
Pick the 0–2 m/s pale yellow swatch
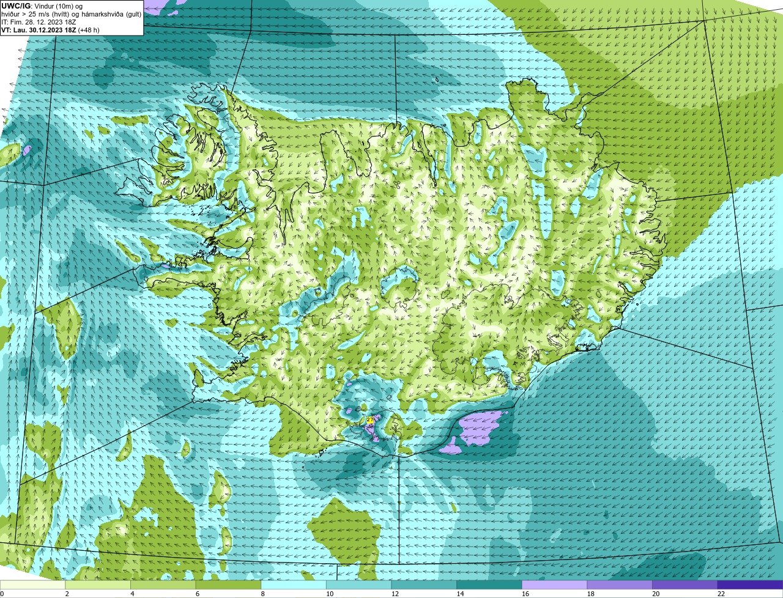[32, 585]
